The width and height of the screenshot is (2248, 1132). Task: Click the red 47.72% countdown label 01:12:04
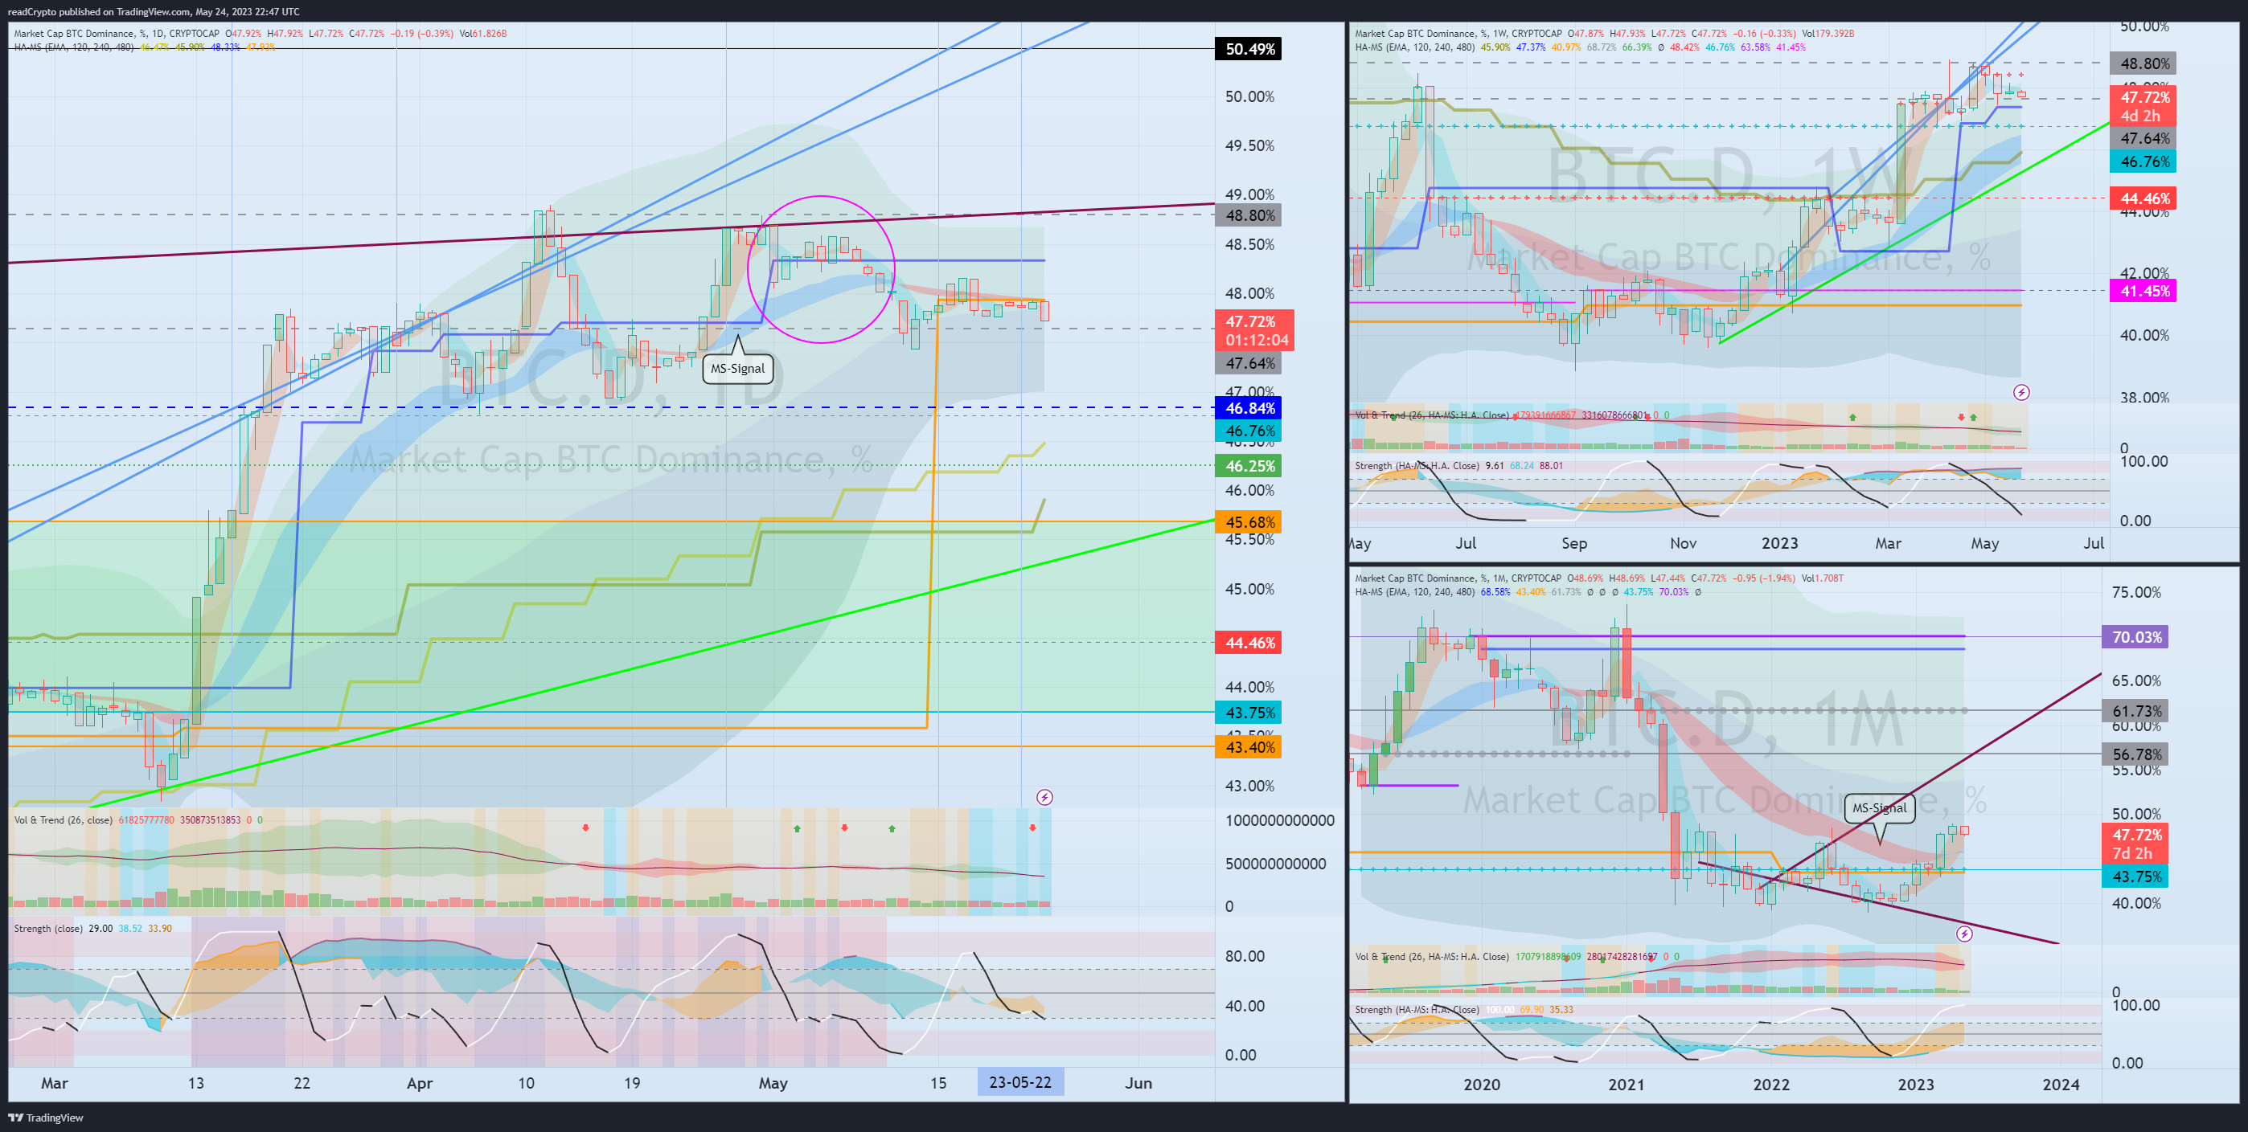[x=1255, y=330]
